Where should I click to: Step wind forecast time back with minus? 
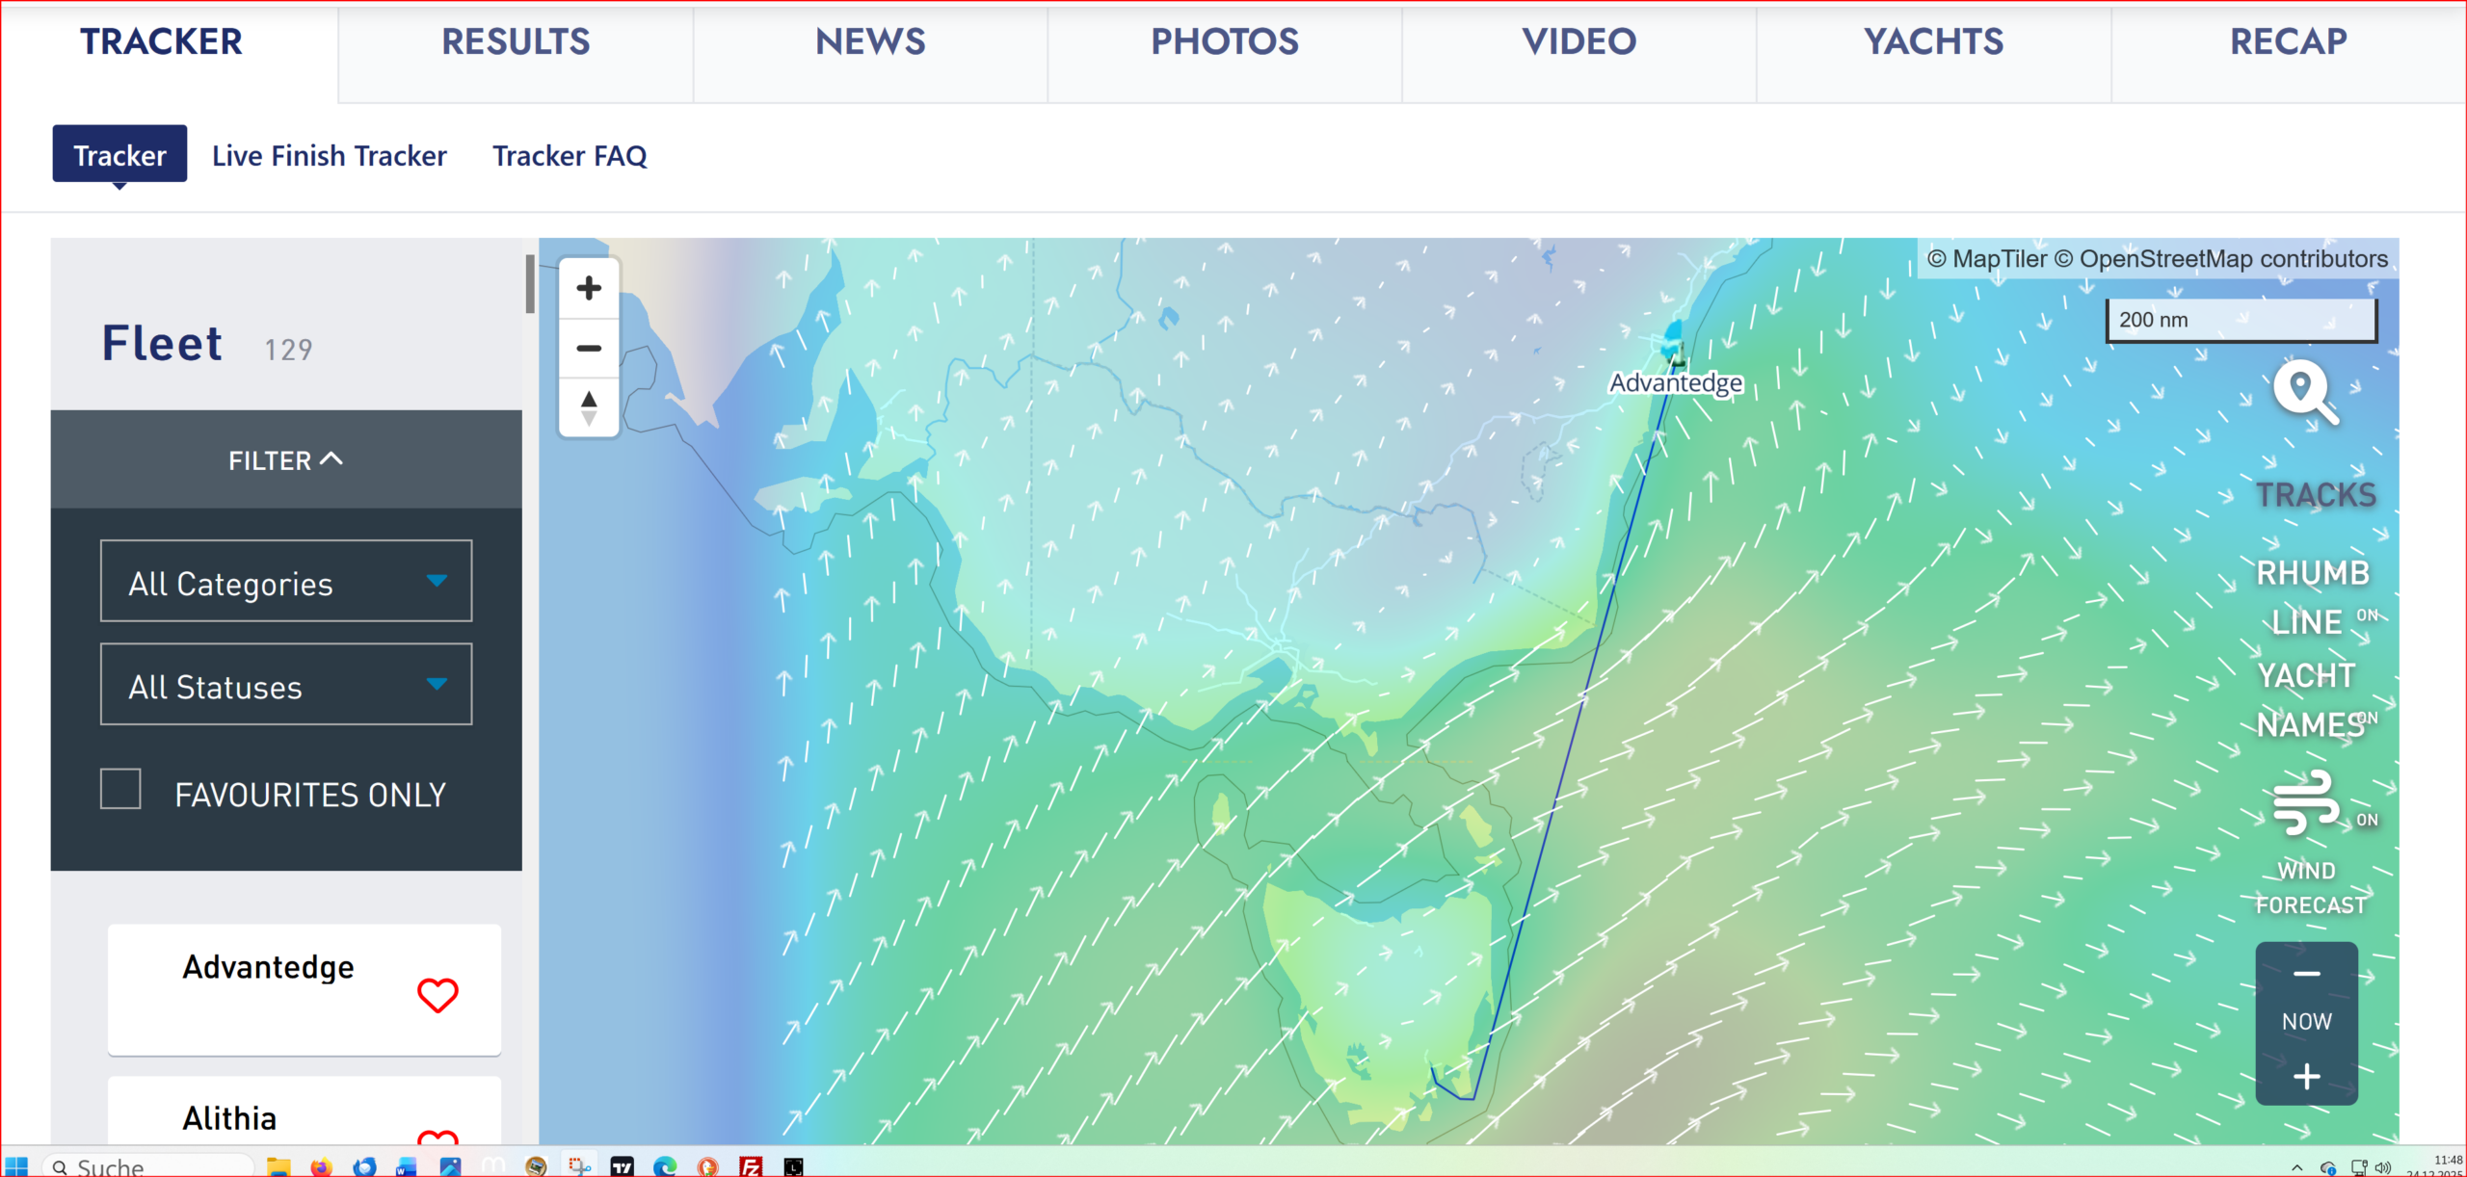[2306, 974]
